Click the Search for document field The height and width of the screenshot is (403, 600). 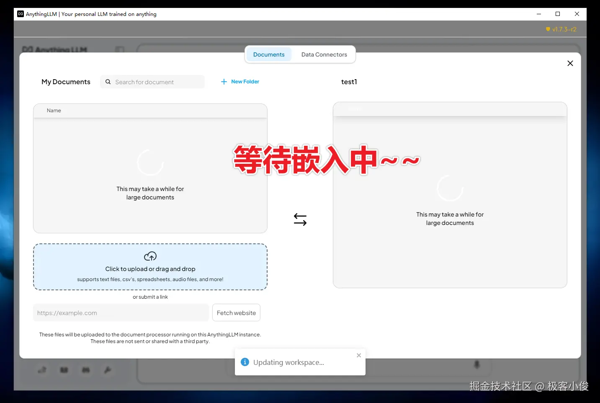152,82
